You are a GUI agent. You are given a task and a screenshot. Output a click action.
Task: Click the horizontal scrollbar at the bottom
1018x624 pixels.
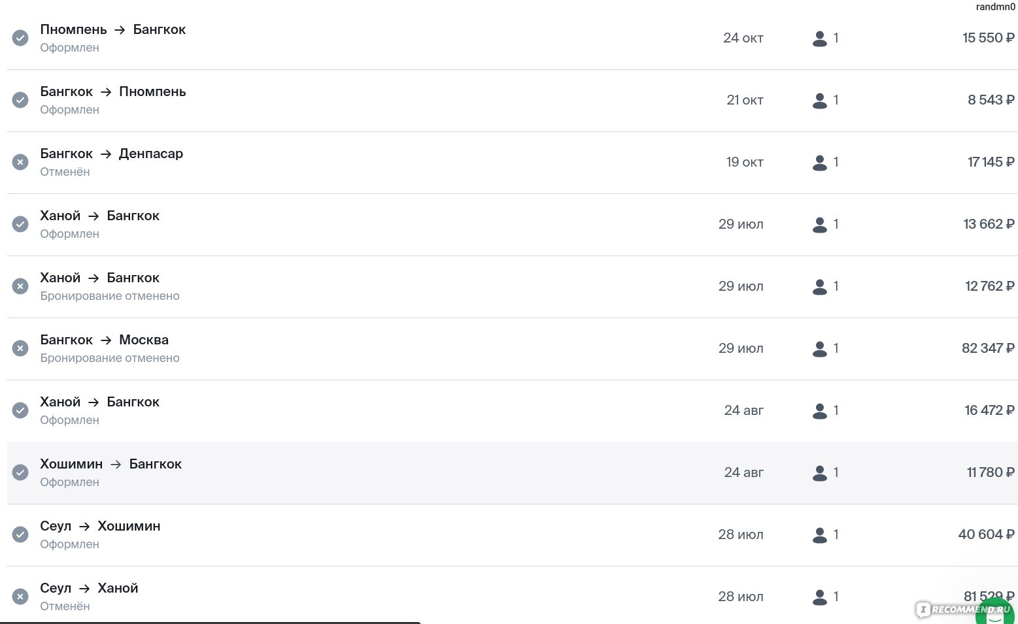click(210, 622)
